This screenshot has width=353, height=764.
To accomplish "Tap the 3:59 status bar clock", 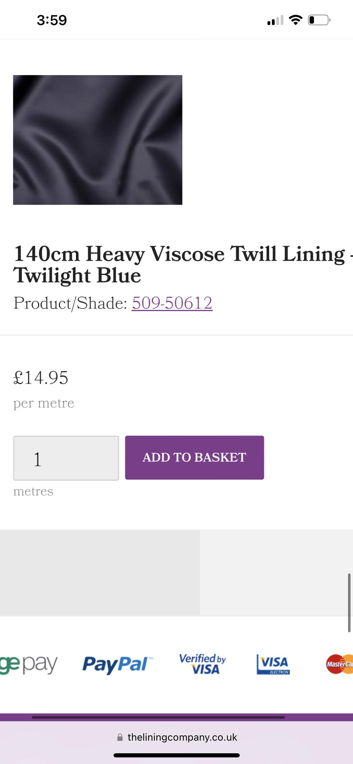I will tap(52, 20).
